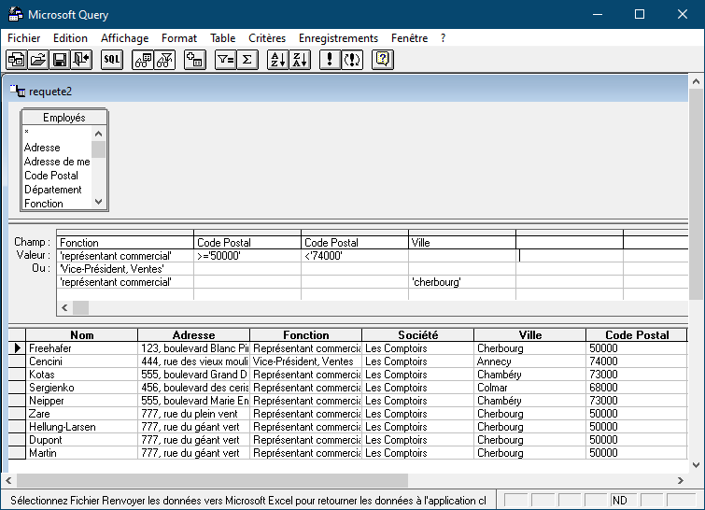The height and width of the screenshot is (510, 705).
Task: Click the Kotas name cell
Action: pos(82,375)
